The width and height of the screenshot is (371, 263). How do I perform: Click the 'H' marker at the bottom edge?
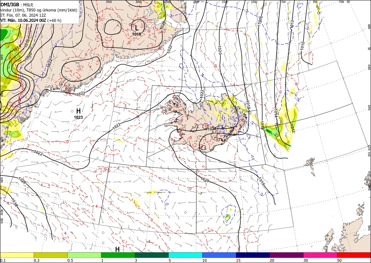(117, 249)
